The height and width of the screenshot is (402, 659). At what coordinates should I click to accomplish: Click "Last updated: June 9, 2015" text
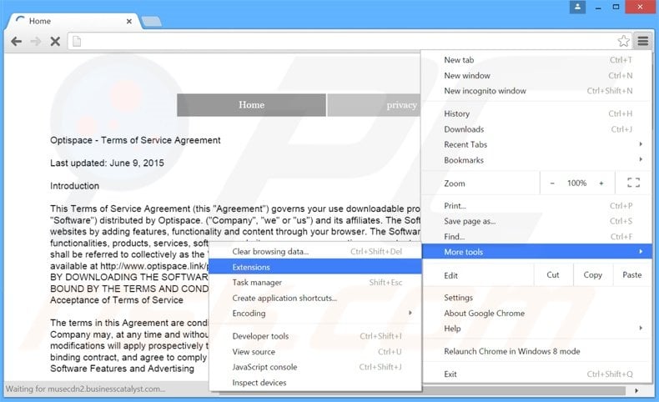tap(107, 163)
